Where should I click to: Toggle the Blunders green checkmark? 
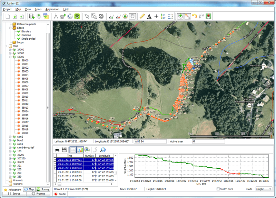(x=19, y=31)
